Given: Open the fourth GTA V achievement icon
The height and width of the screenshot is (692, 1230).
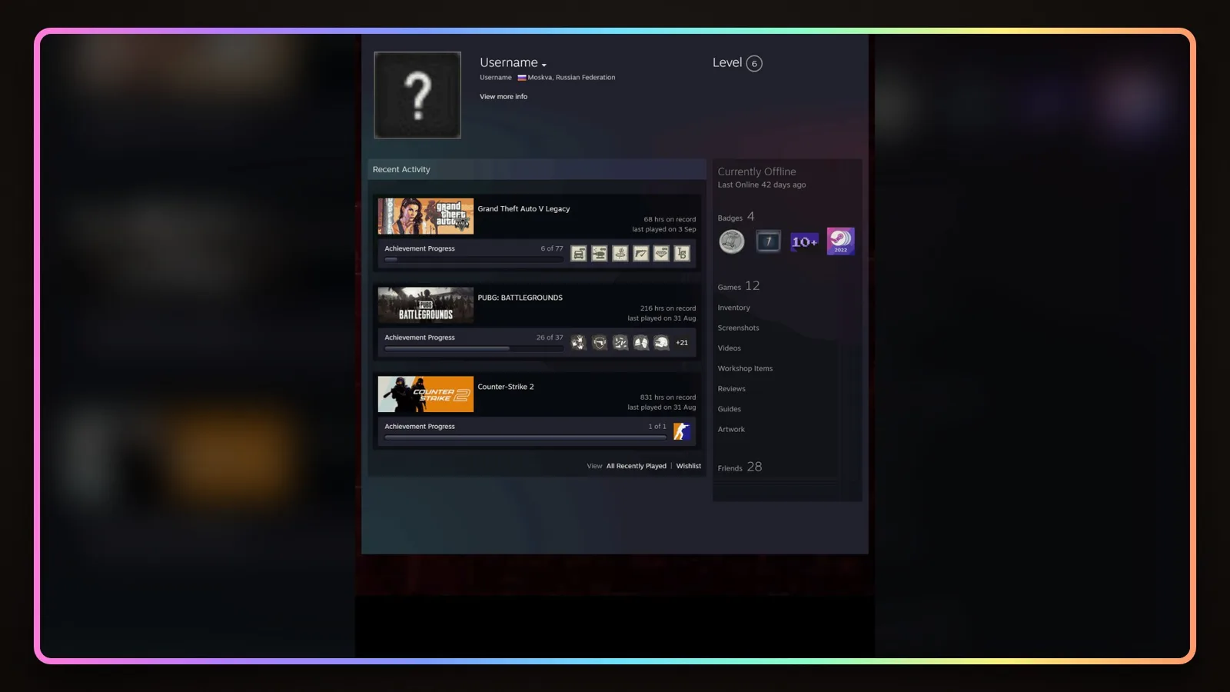Looking at the screenshot, I should coord(641,254).
